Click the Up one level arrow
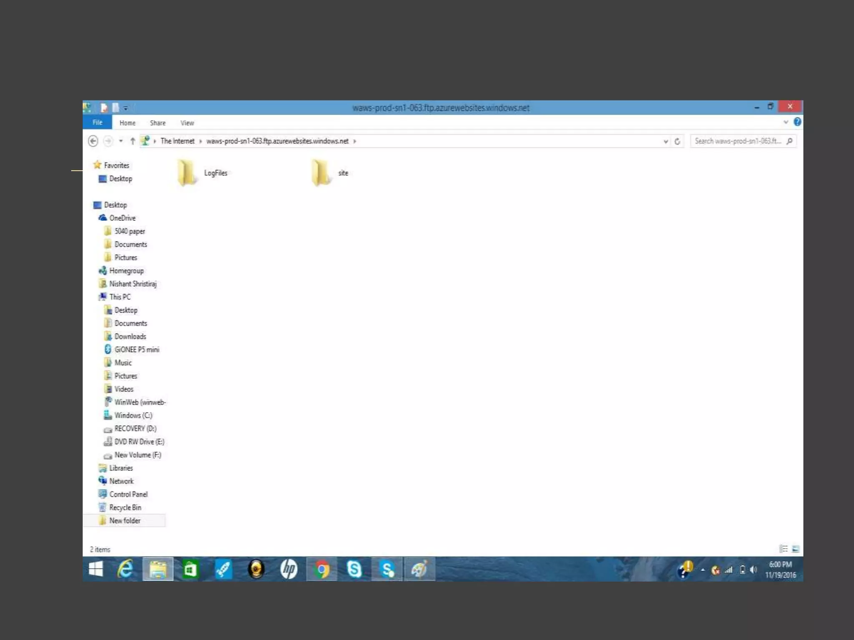Screen dimensions: 854x640 coord(133,141)
